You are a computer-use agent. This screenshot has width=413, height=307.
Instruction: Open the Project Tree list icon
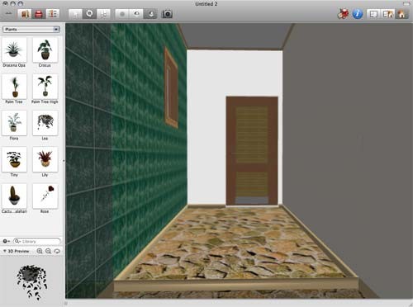(x=52, y=14)
